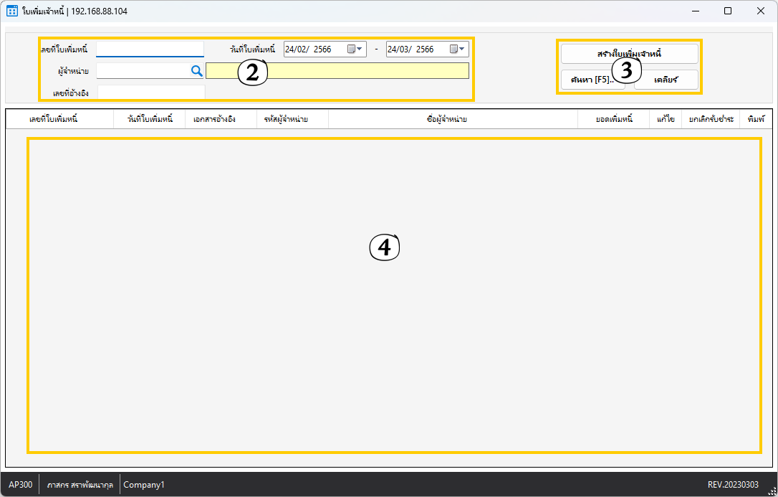Focus the เลขที่ใบเพิ่มหนี้ input field
Image resolution: width=778 pixels, height=497 pixels.
(150, 49)
